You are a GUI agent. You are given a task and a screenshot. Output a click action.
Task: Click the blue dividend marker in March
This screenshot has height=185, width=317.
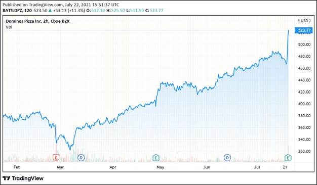click(81, 158)
